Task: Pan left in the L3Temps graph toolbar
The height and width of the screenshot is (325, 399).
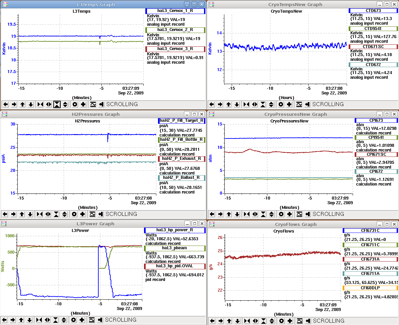Action: point(6,104)
